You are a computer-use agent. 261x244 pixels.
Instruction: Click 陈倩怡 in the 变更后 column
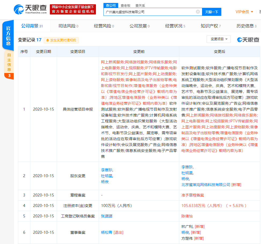pos(187,216)
